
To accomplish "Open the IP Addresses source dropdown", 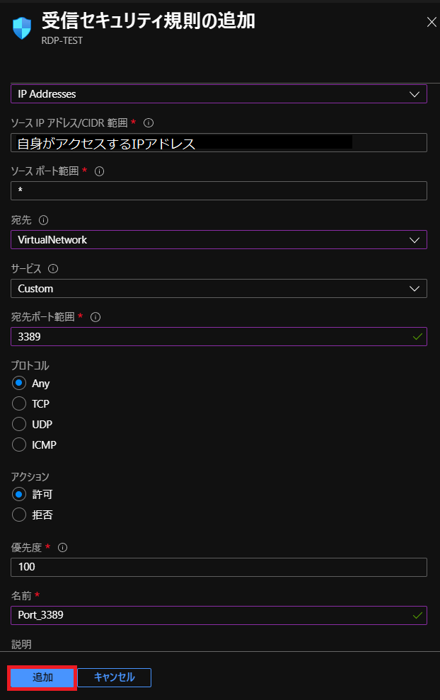I will point(219,94).
